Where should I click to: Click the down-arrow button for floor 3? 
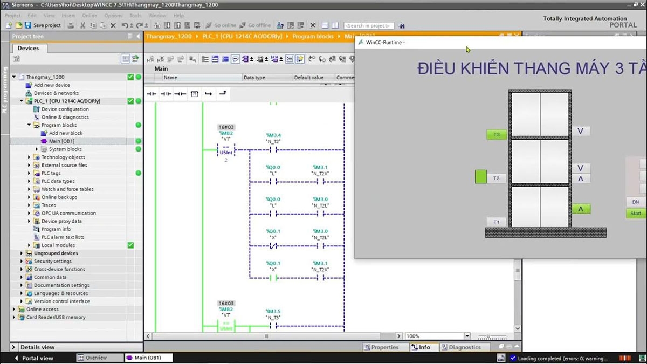(x=581, y=131)
